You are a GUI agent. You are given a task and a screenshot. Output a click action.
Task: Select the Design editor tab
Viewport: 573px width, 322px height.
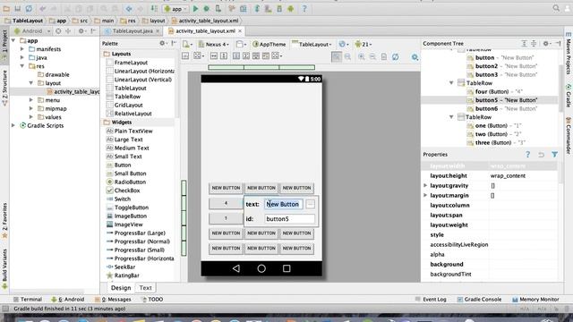tap(121, 288)
